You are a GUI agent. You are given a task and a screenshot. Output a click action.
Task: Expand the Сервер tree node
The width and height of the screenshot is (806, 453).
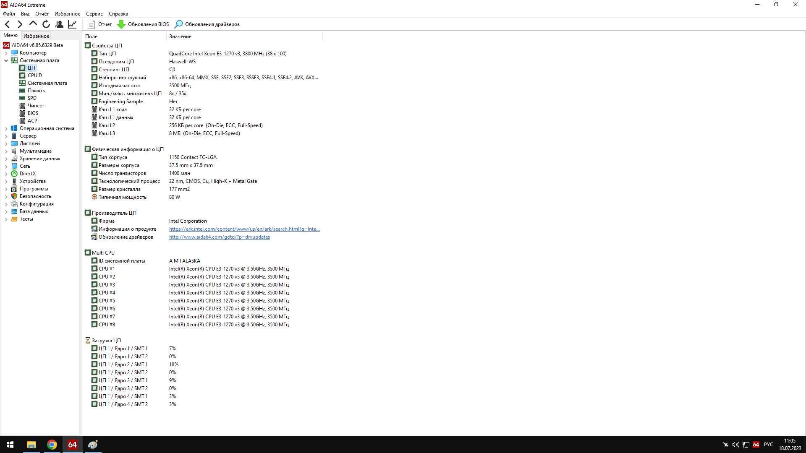pos(6,136)
